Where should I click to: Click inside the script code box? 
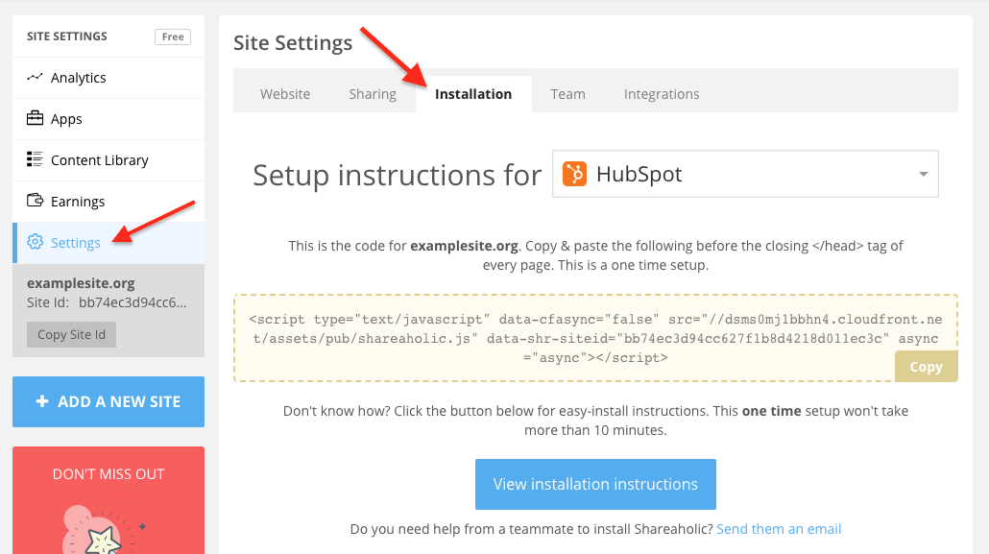tap(595, 338)
